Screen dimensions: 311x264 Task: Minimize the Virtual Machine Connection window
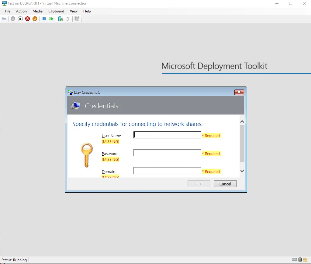(x=277, y=3)
